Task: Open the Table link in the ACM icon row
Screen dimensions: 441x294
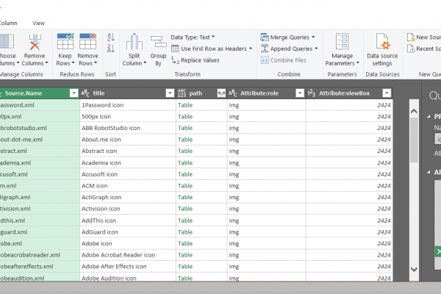Action: (x=185, y=186)
